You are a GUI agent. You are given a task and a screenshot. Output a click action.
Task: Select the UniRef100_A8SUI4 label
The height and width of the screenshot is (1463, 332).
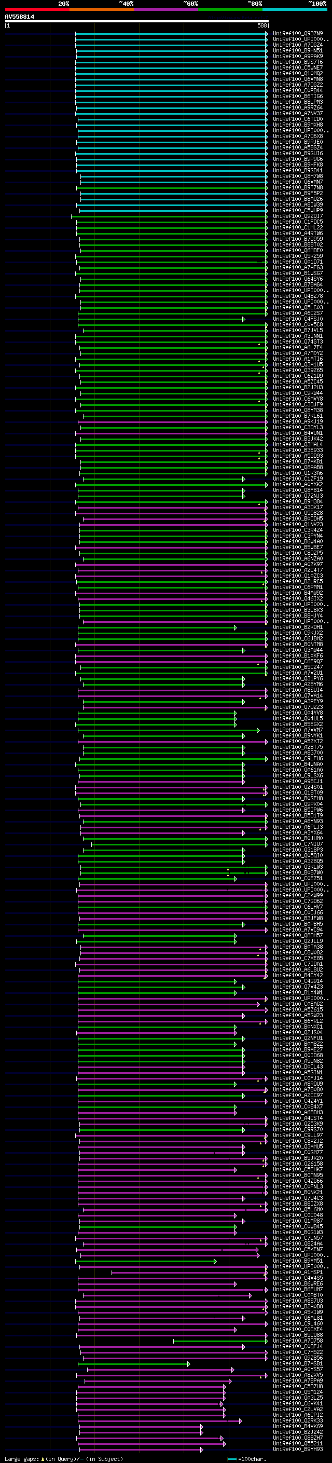coord(298,690)
